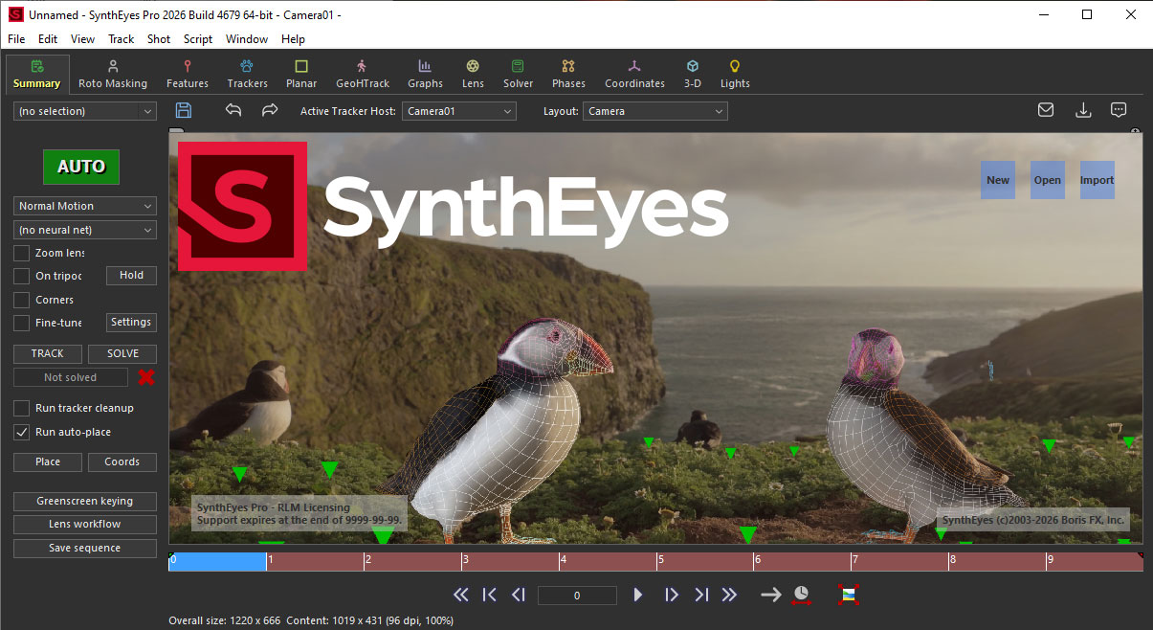Open the Track menu
The height and width of the screenshot is (630, 1153).
pos(122,39)
